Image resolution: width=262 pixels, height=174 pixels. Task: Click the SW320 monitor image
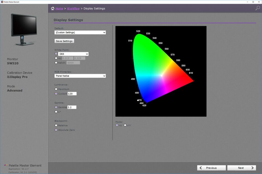[24, 30]
